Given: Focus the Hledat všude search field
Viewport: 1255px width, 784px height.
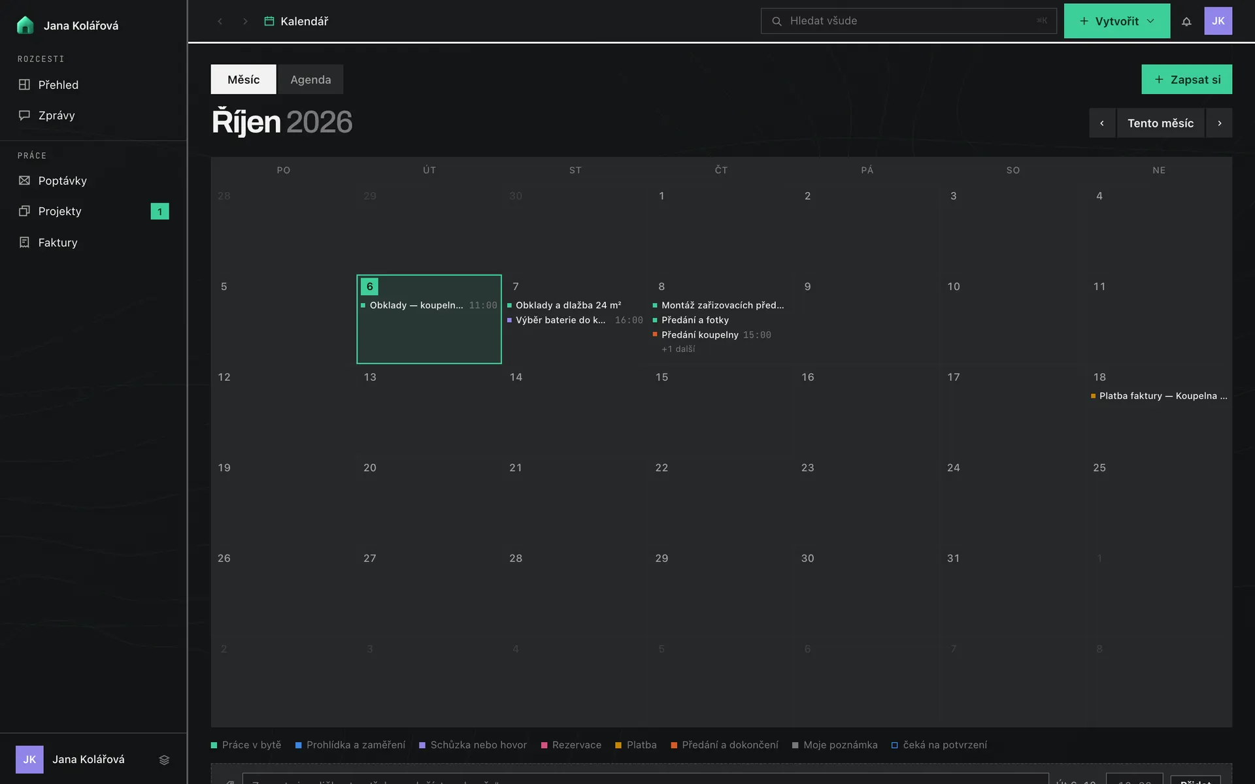Looking at the screenshot, I should point(909,21).
